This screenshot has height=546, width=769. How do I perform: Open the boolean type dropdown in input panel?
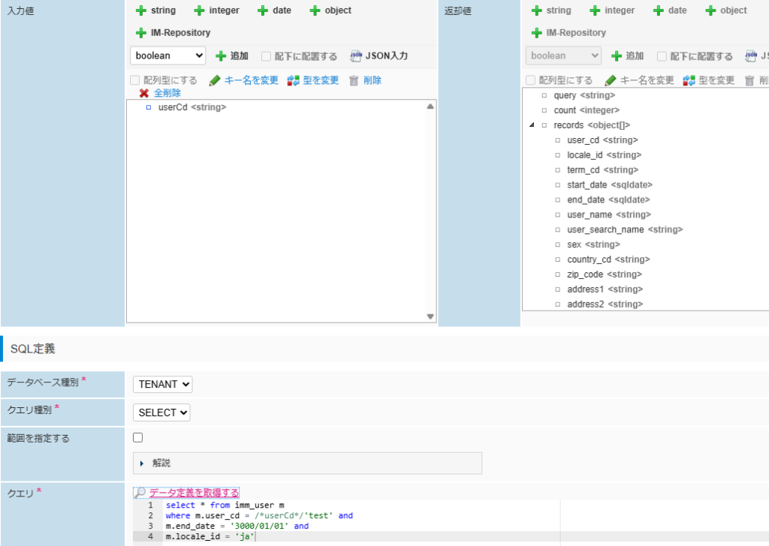click(x=168, y=55)
